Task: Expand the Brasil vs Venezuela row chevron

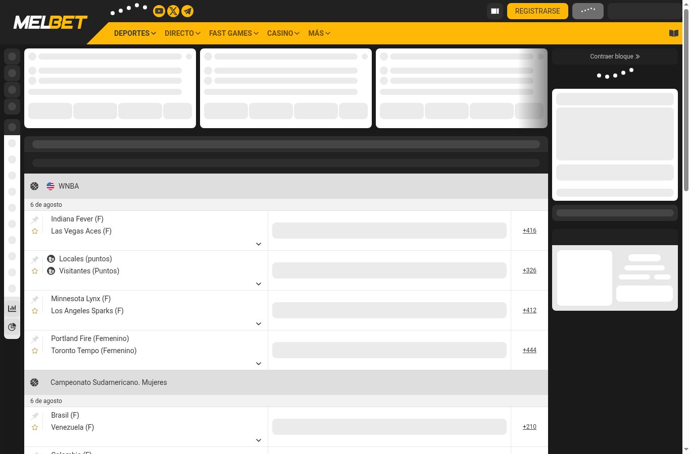Action: pos(259,440)
